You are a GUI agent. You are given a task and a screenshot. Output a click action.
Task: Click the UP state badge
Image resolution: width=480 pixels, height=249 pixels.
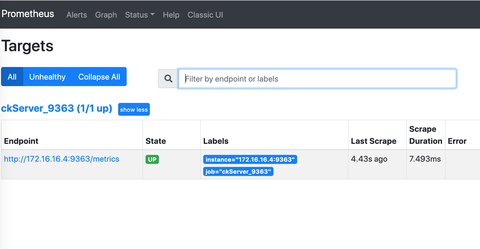152,159
